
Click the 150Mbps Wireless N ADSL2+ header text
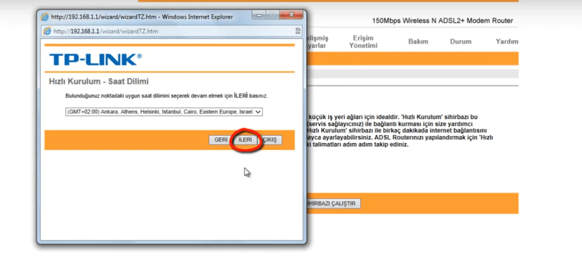point(442,21)
